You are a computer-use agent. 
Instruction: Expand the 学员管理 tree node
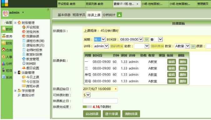pos(15,91)
